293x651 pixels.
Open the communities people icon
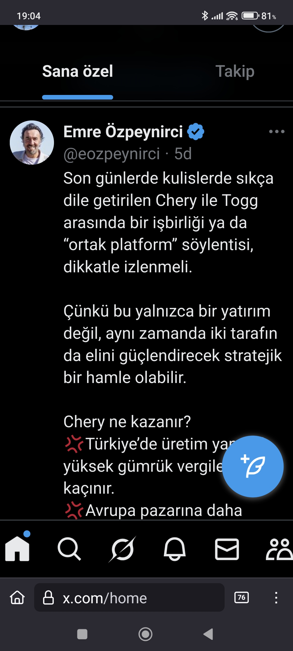[279, 549]
